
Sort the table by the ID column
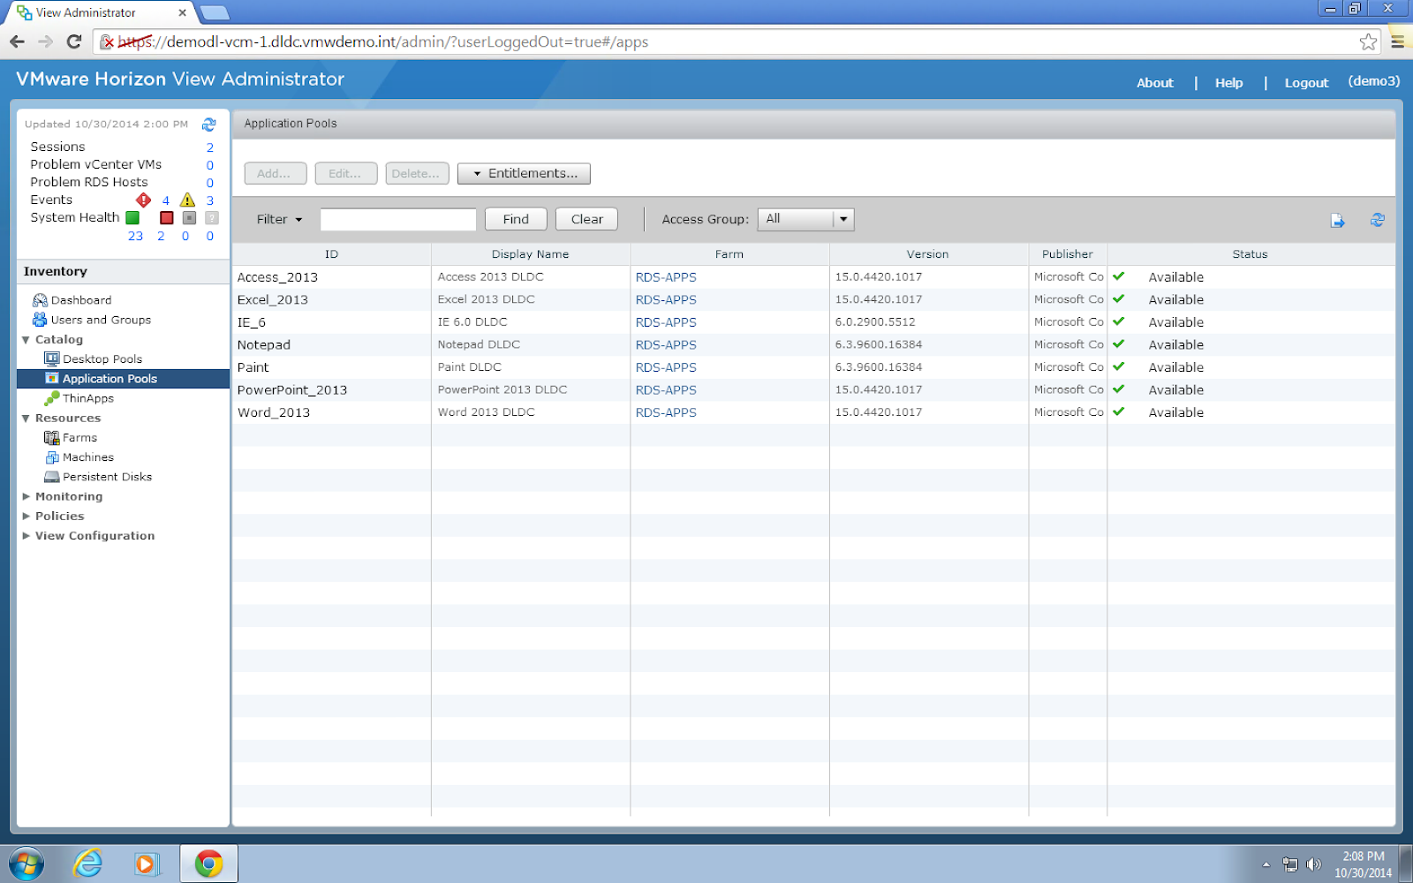331,254
